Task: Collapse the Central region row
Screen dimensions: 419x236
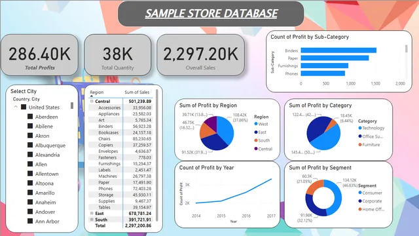Action: tap(92, 102)
